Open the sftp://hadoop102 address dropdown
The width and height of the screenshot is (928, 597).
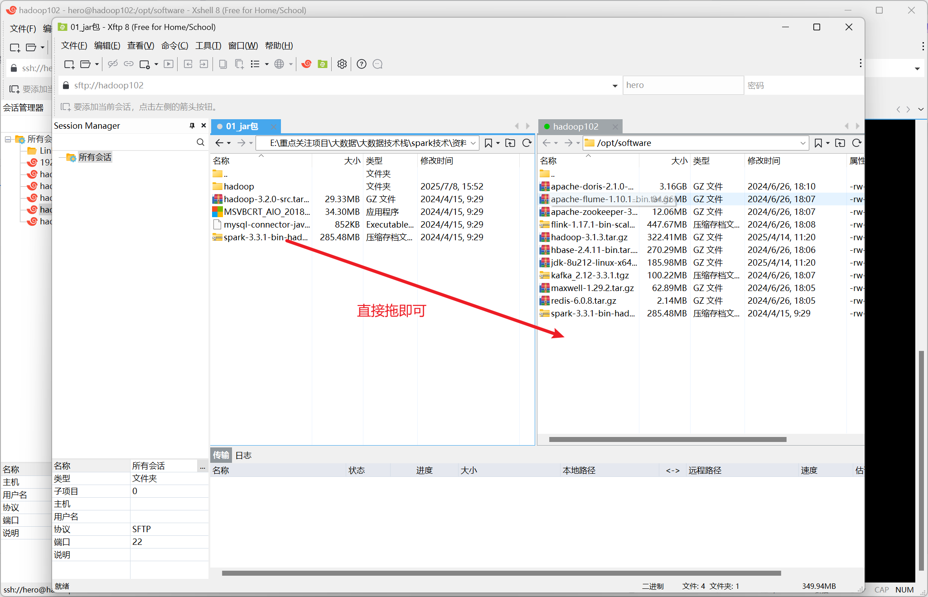(614, 86)
